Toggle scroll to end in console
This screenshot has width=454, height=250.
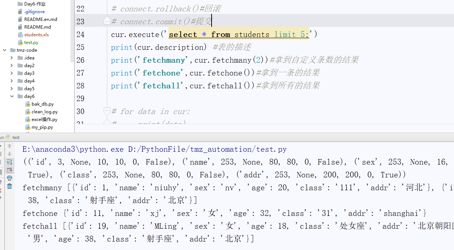10,170
